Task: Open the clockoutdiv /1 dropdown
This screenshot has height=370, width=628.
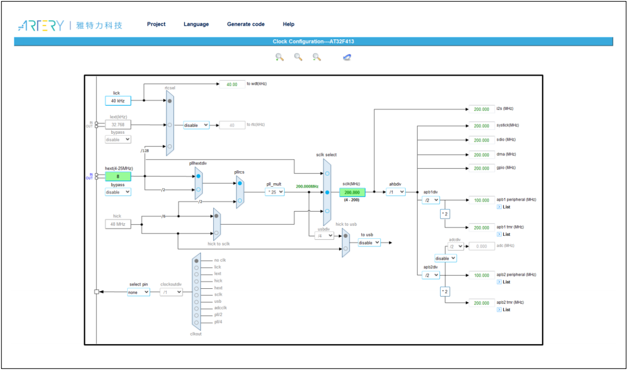Action: click(171, 292)
